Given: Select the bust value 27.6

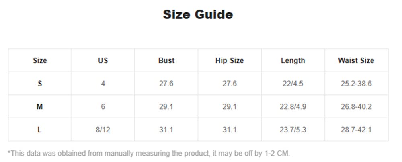Looking at the screenshot, I should coord(166,84).
